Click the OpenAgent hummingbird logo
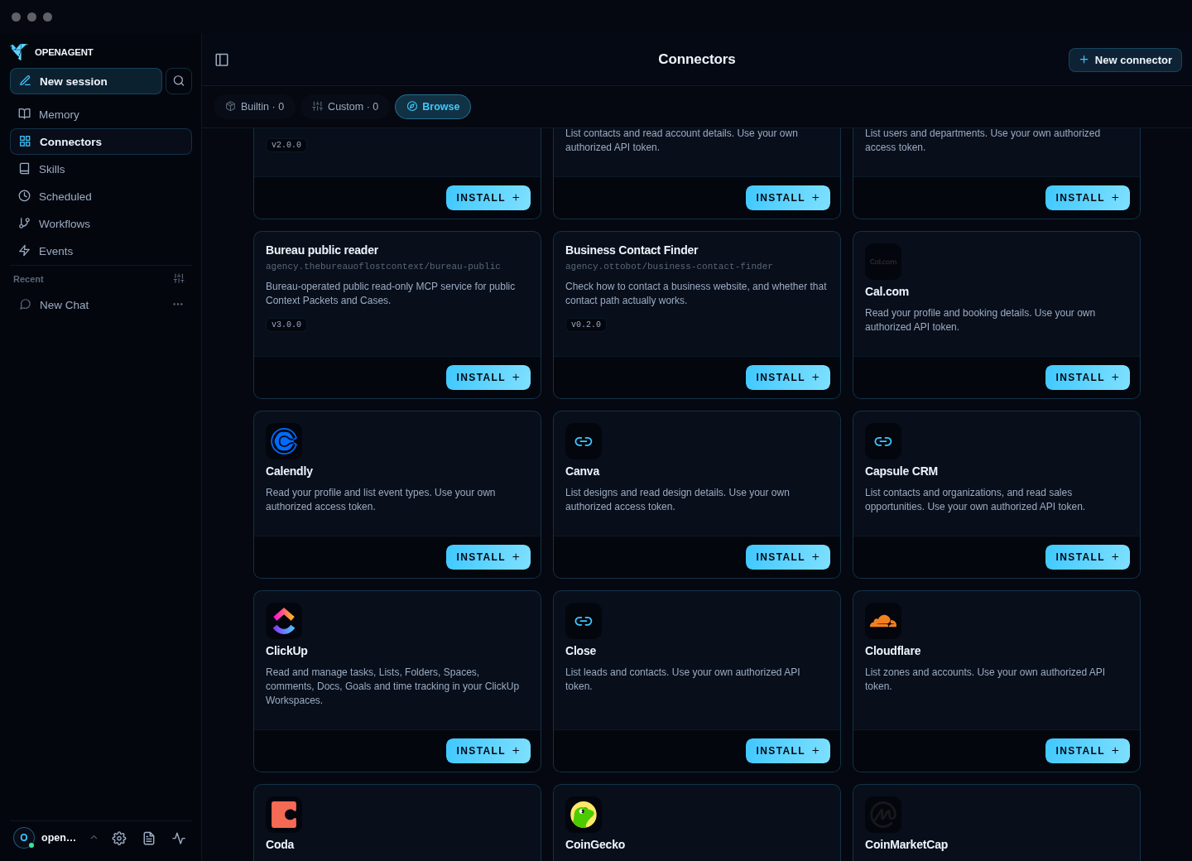The width and height of the screenshot is (1192, 861). 19,51
